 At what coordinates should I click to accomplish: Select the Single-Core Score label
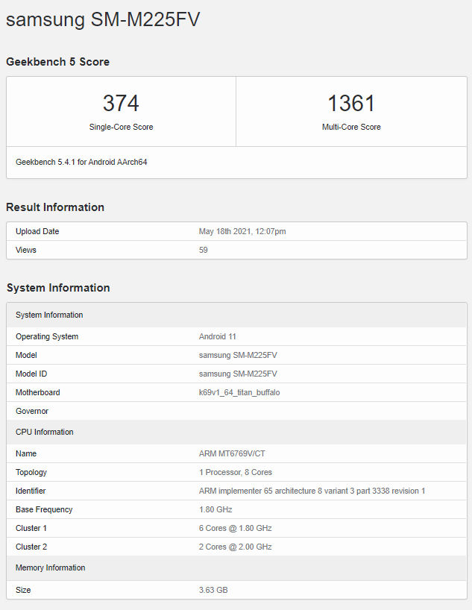(x=121, y=127)
